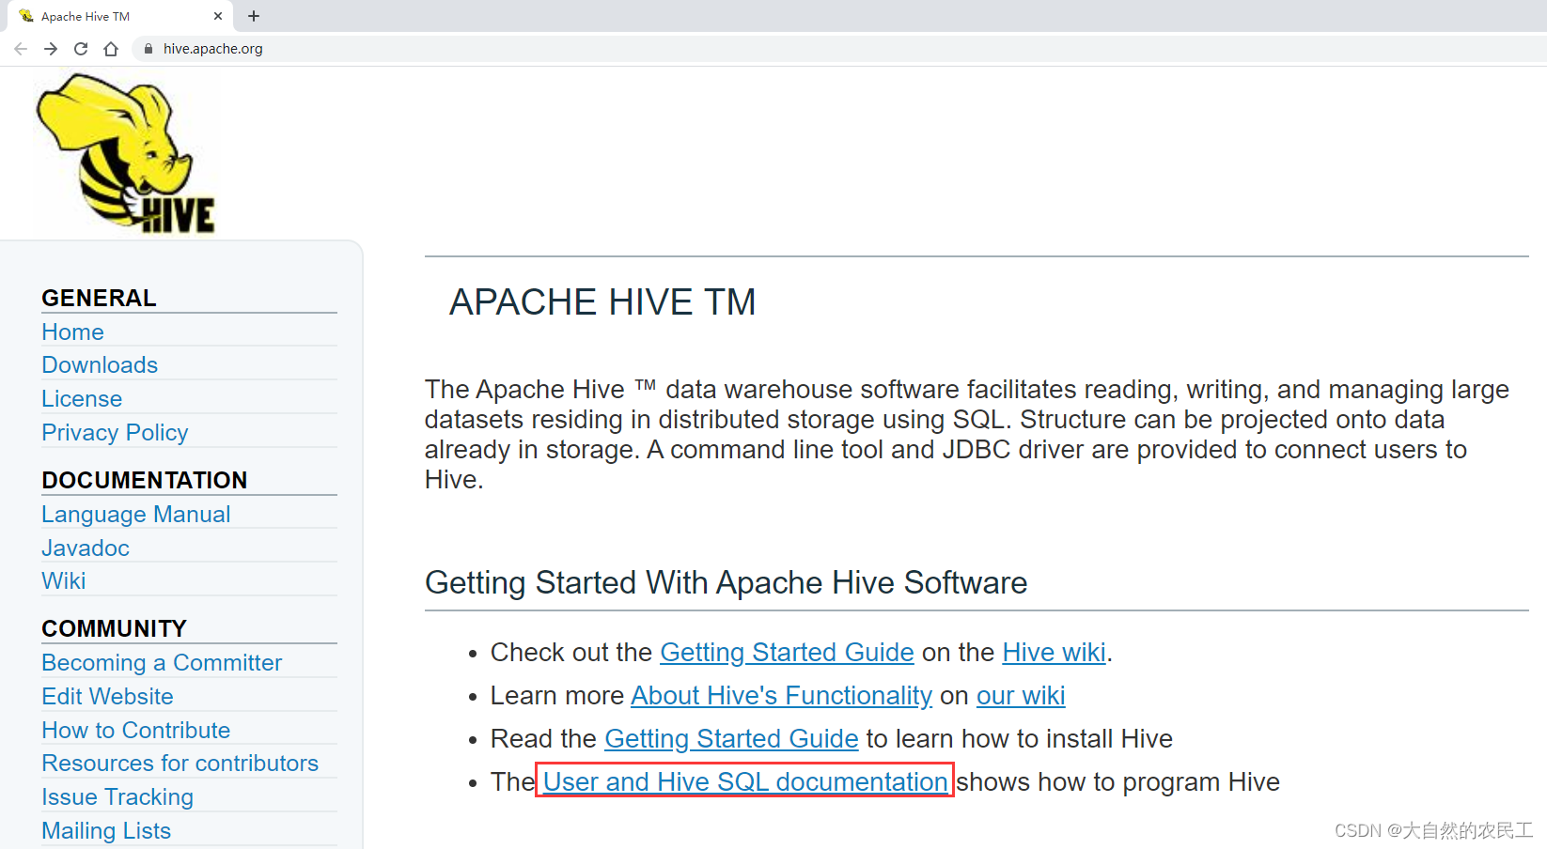
Task: Open Becoming a Committer link
Action: click(162, 663)
